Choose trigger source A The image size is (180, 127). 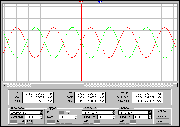58,121
